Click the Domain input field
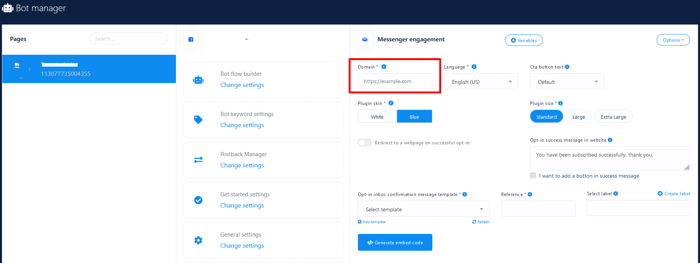Screen dimensions: 700x263 tap(395, 81)
